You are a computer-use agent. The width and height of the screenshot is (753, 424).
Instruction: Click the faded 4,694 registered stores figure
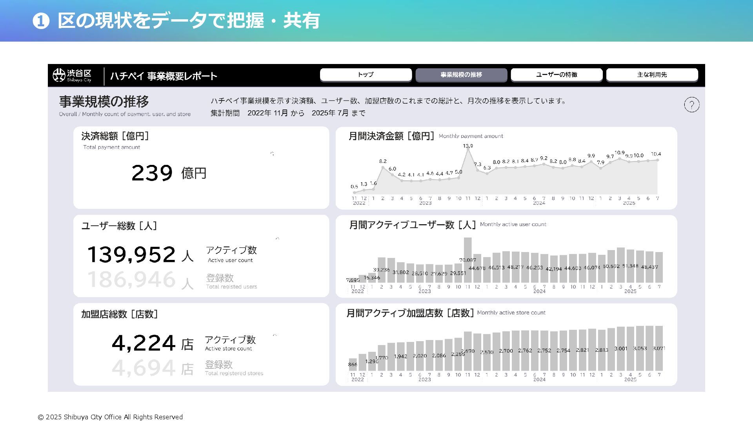(144, 368)
